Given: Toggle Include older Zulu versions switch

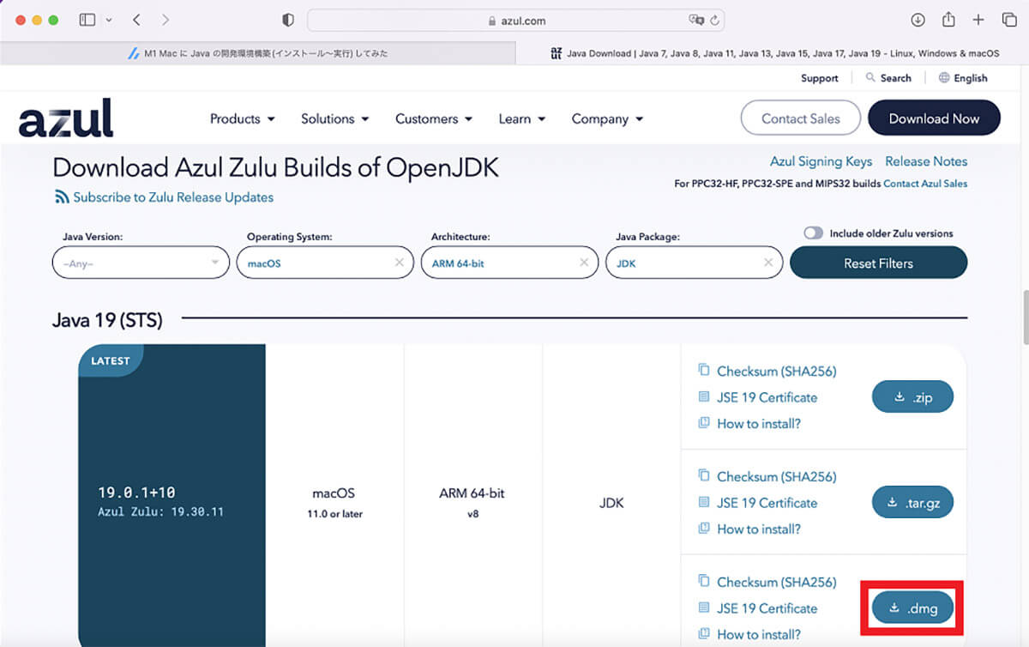Looking at the screenshot, I should click(x=813, y=233).
